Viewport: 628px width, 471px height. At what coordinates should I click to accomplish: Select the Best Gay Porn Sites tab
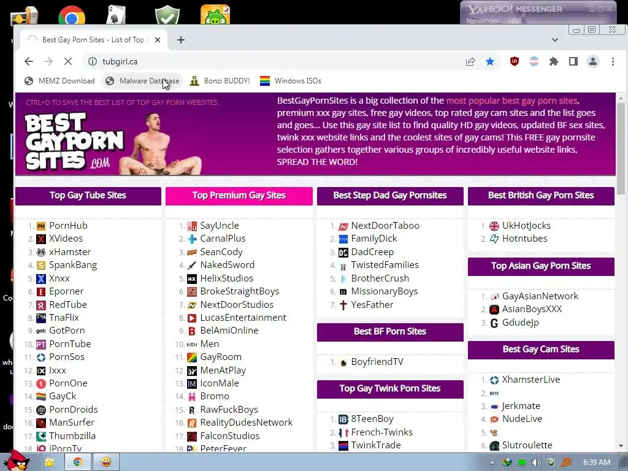click(93, 40)
